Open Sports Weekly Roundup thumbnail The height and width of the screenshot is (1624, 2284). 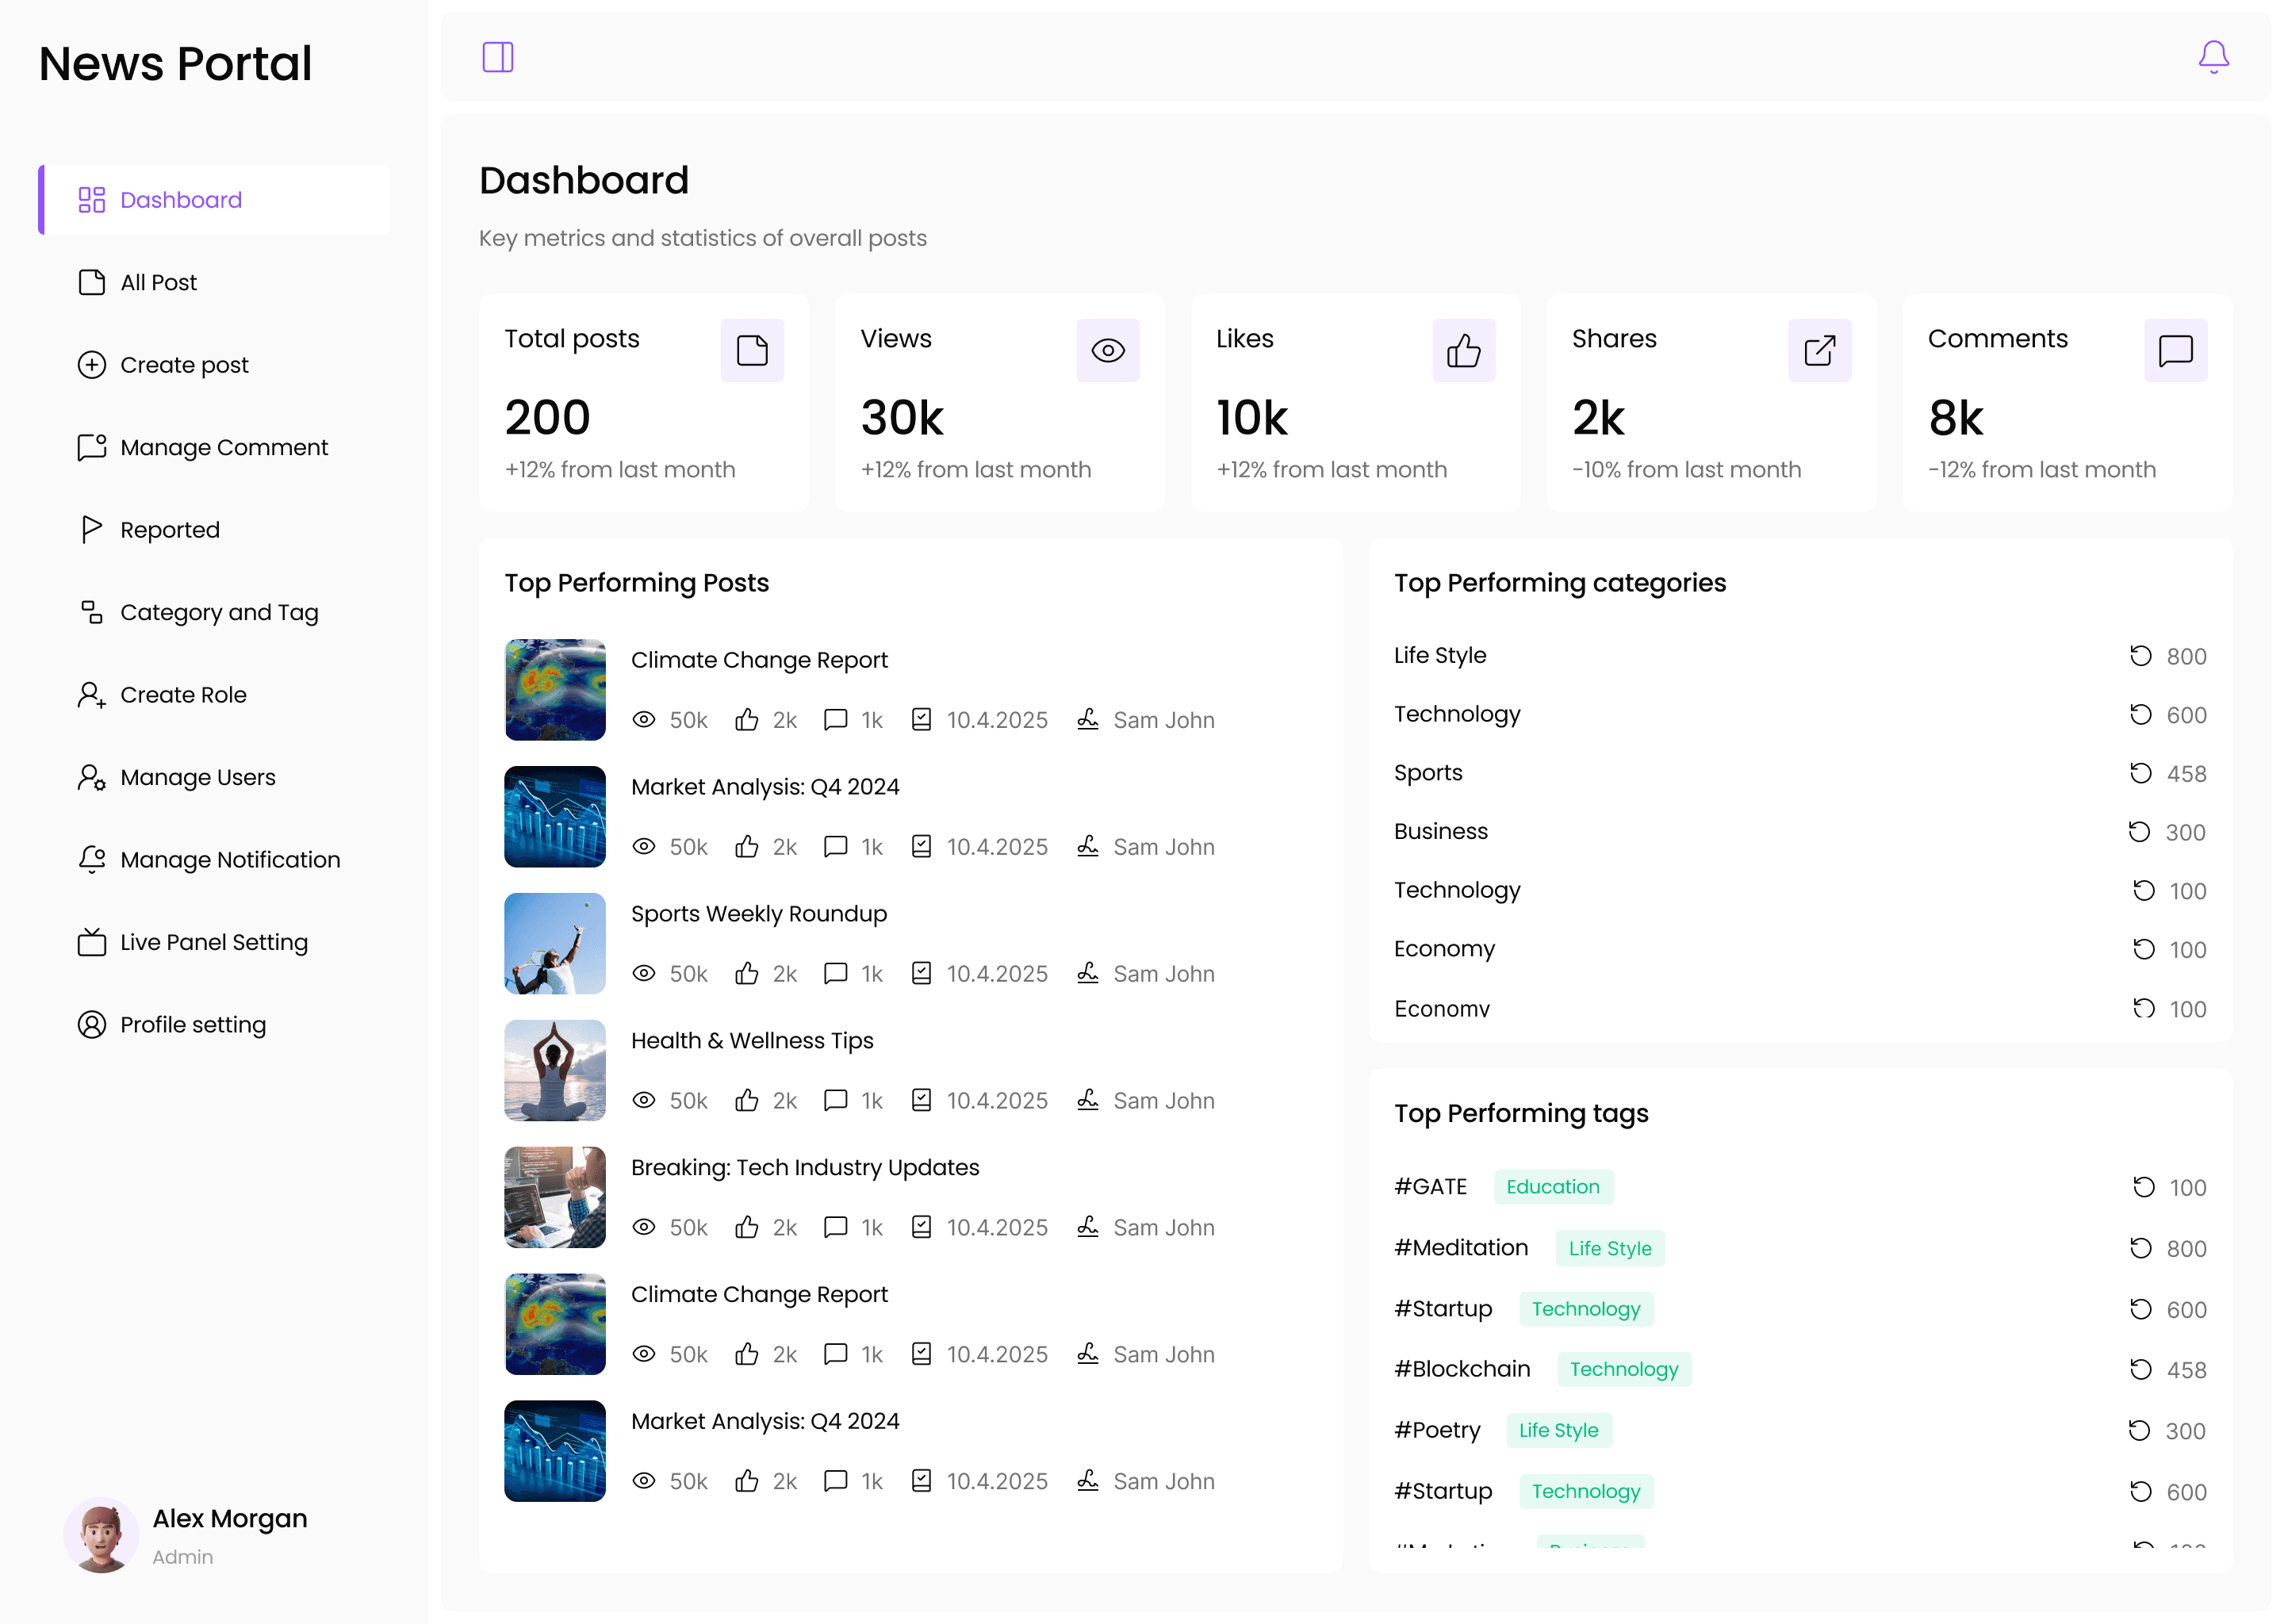(x=554, y=943)
